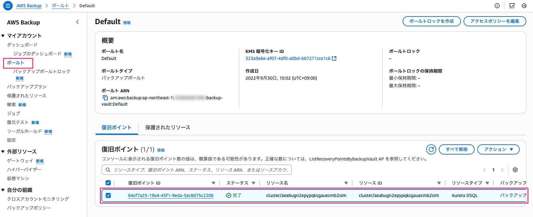This screenshot has width=533, height=217.
Task: Open クロスアカウントモニタリング in the sidebar
Action: pyautogui.click(x=38, y=199)
